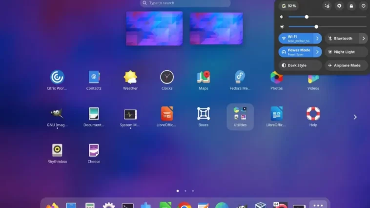Open the Cheese webcam app
Viewport: 370px width, 208px height.
[x=94, y=153]
